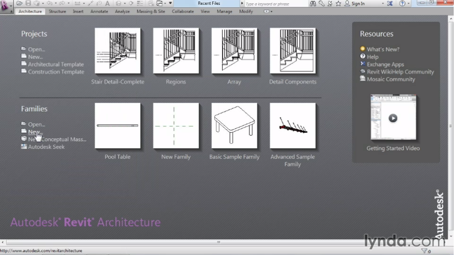Click the Save disk icon
This screenshot has height=255, width=463.
click(28, 3)
